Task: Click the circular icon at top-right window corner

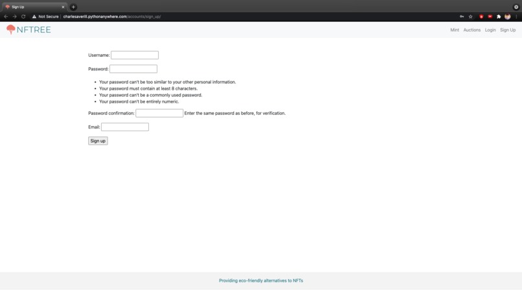Action: 516,7
